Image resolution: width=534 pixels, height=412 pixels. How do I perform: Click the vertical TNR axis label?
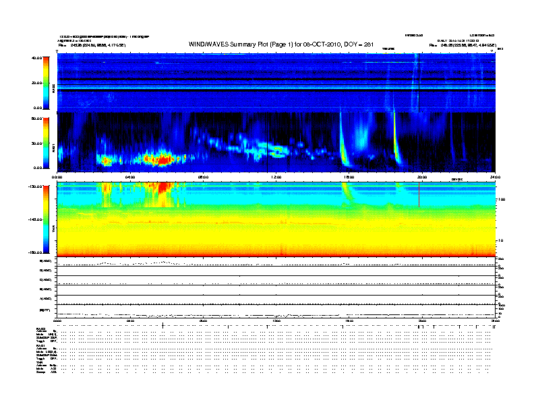coord(53,230)
